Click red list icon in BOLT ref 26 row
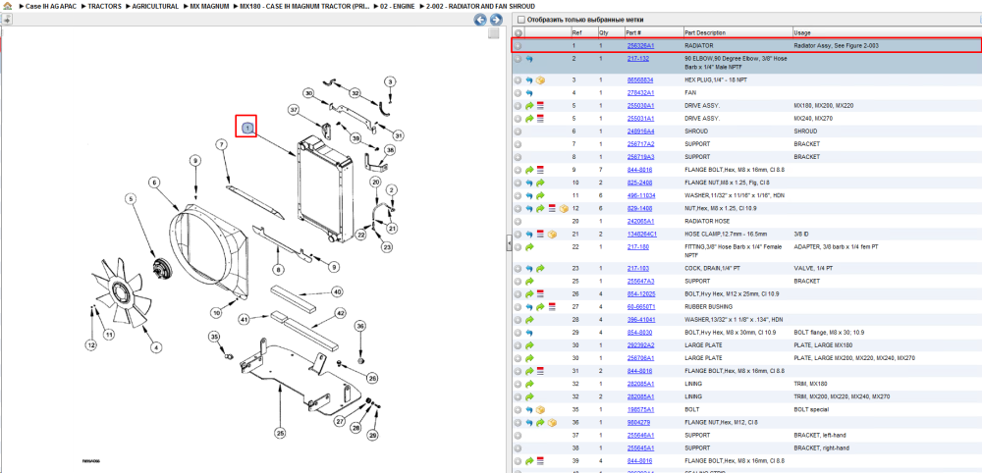 pyautogui.click(x=540, y=294)
